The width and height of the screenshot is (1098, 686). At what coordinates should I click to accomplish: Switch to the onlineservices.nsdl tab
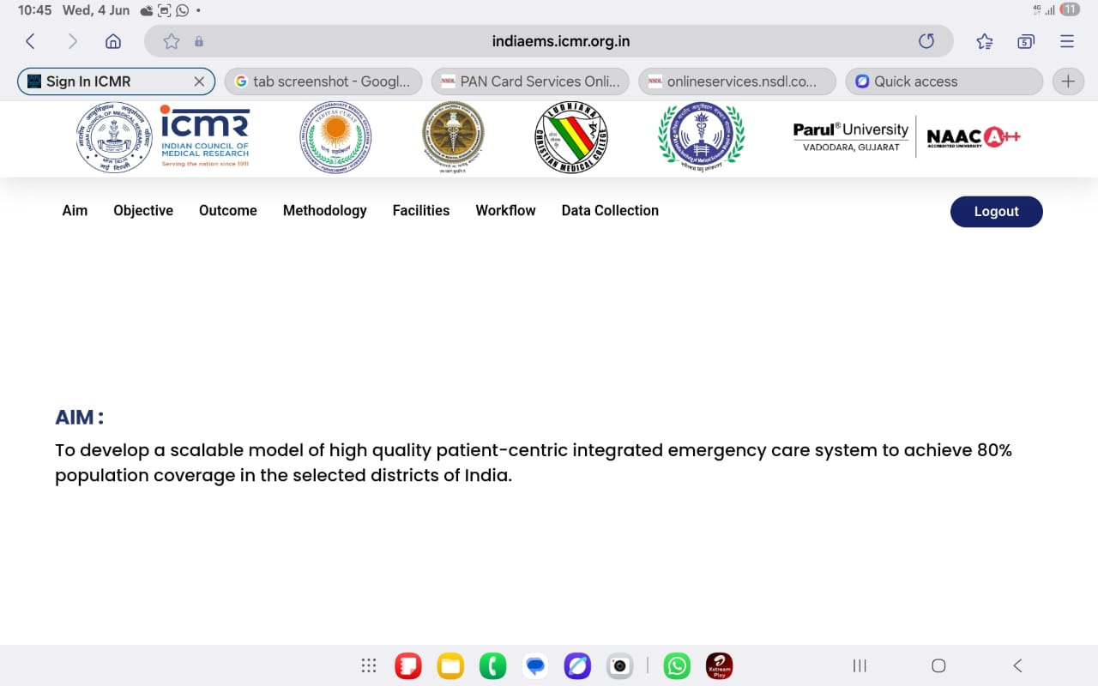click(737, 81)
